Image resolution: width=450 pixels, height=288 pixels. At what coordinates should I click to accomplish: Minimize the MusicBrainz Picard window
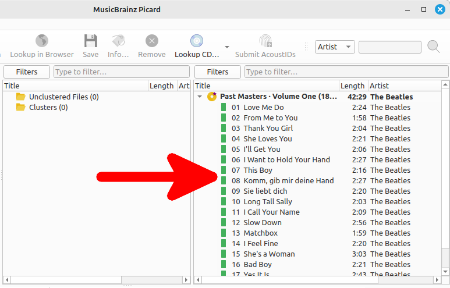(408, 10)
